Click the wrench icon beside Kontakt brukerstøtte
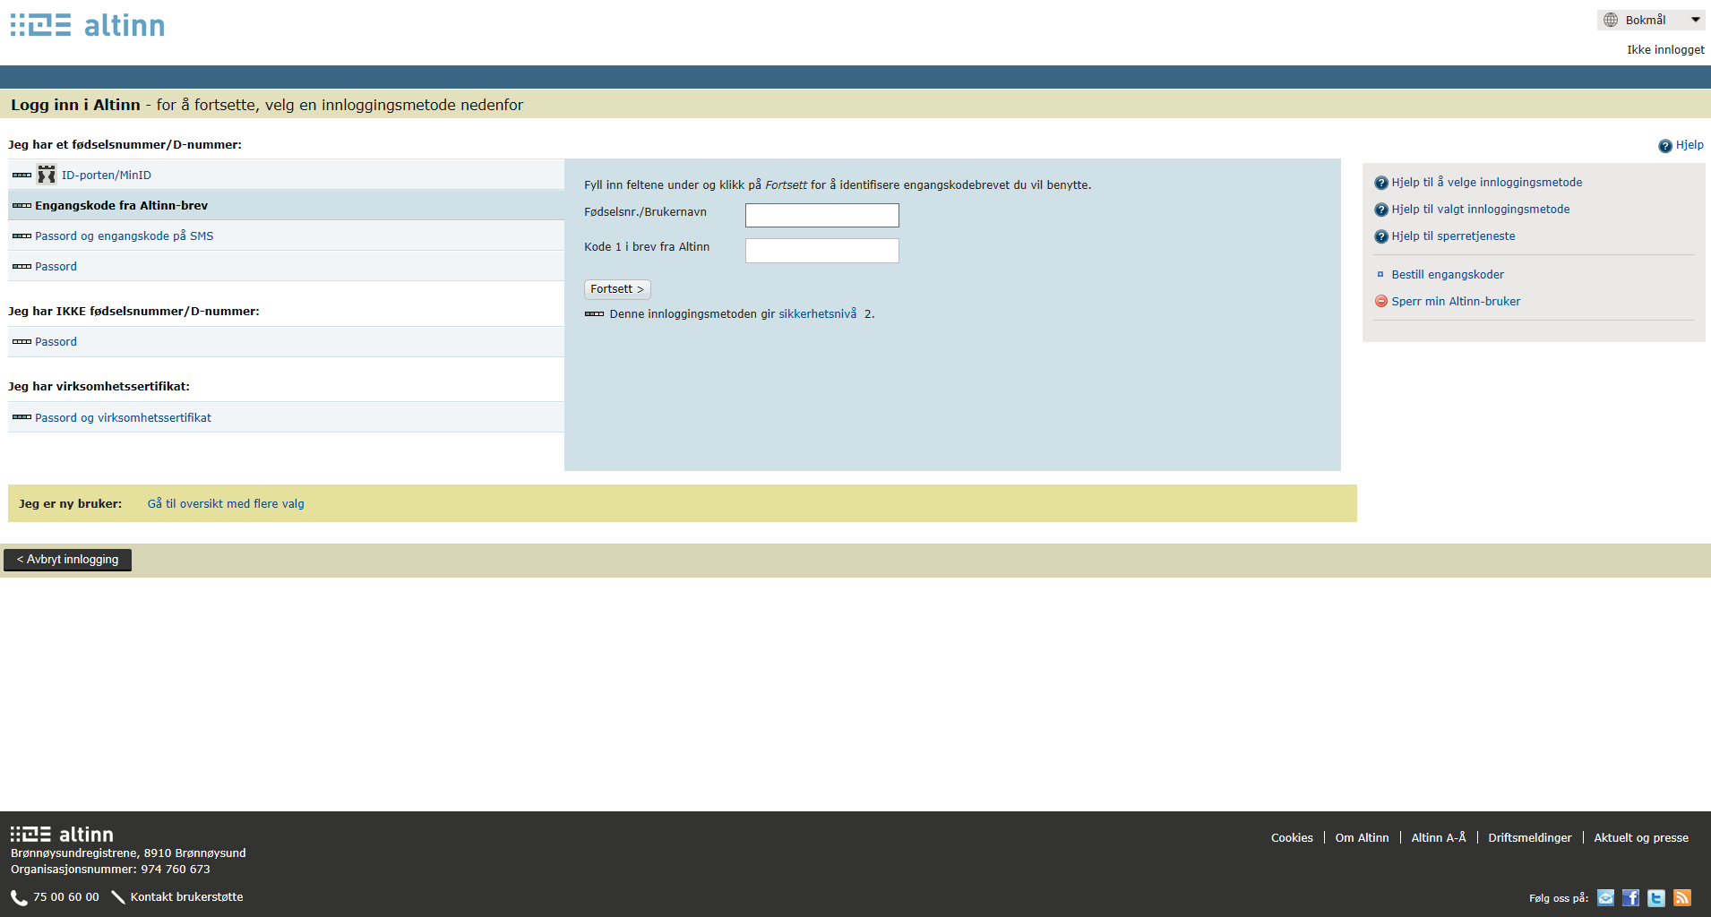The width and height of the screenshot is (1711, 917). pyautogui.click(x=117, y=897)
